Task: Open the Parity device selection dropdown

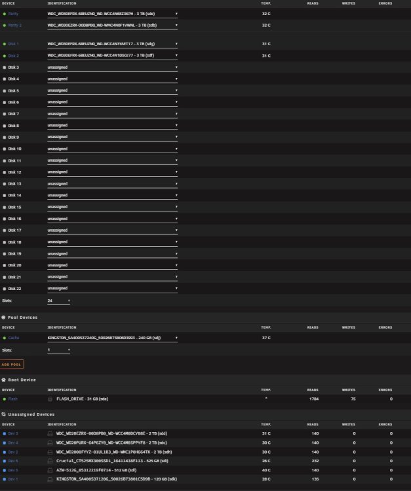Action: (112, 14)
